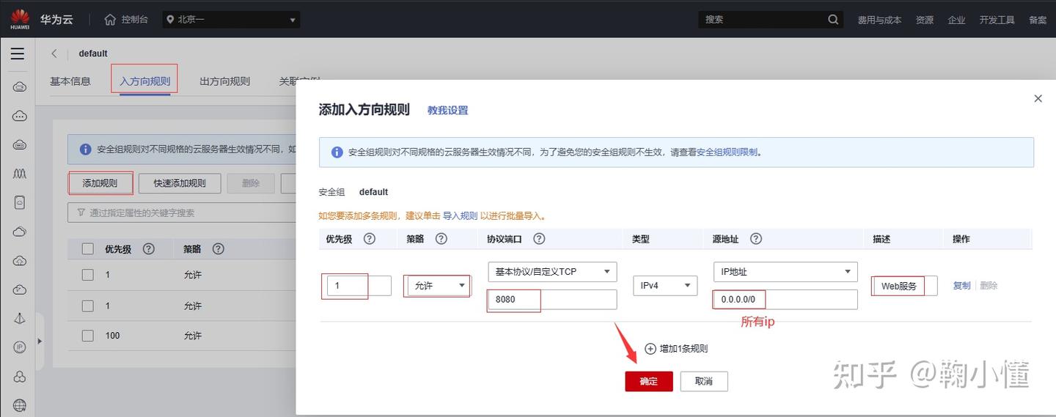Open 开发工具 top menu
The width and height of the screenshot is (1056, 417).
click(997, 20)
